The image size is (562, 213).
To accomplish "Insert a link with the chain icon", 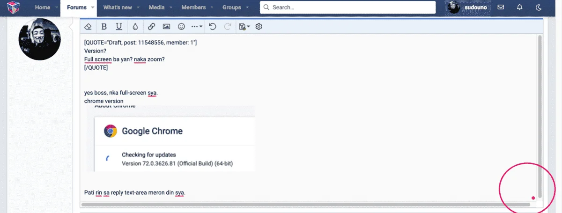I will (x=151, y=27).
